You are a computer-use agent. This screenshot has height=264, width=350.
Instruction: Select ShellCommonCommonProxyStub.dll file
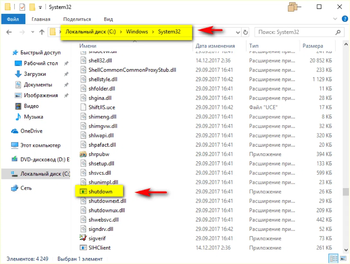[x=132, y=70]
